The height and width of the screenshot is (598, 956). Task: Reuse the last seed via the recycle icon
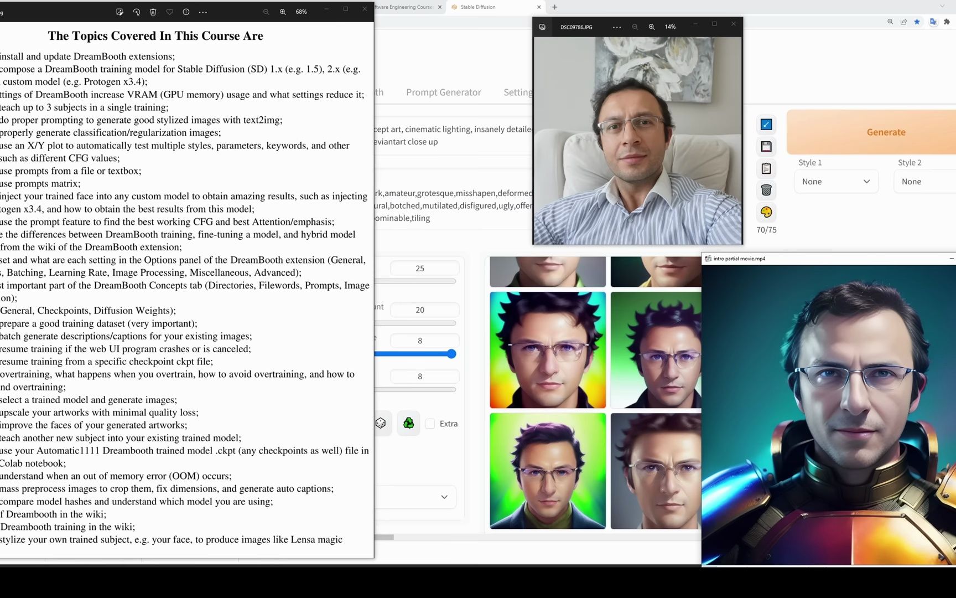point(409,423)
